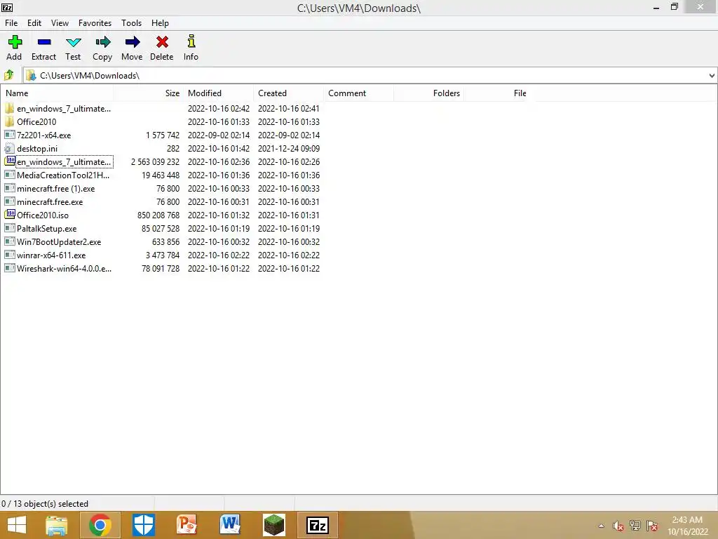Viewport: 718px width, 539px height.
Task: Select the en_windows_7_ultimate folder row
Action: (x=163, y=109)
